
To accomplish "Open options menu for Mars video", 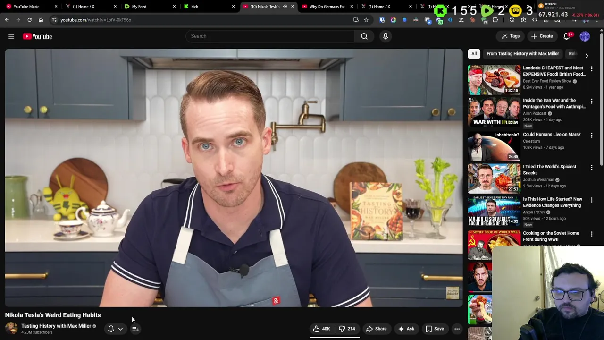I will (x=592, y=136).
